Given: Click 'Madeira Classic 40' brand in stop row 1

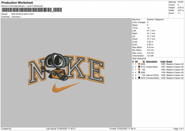Looking at the screenshot, I should (x=175, y=64).
